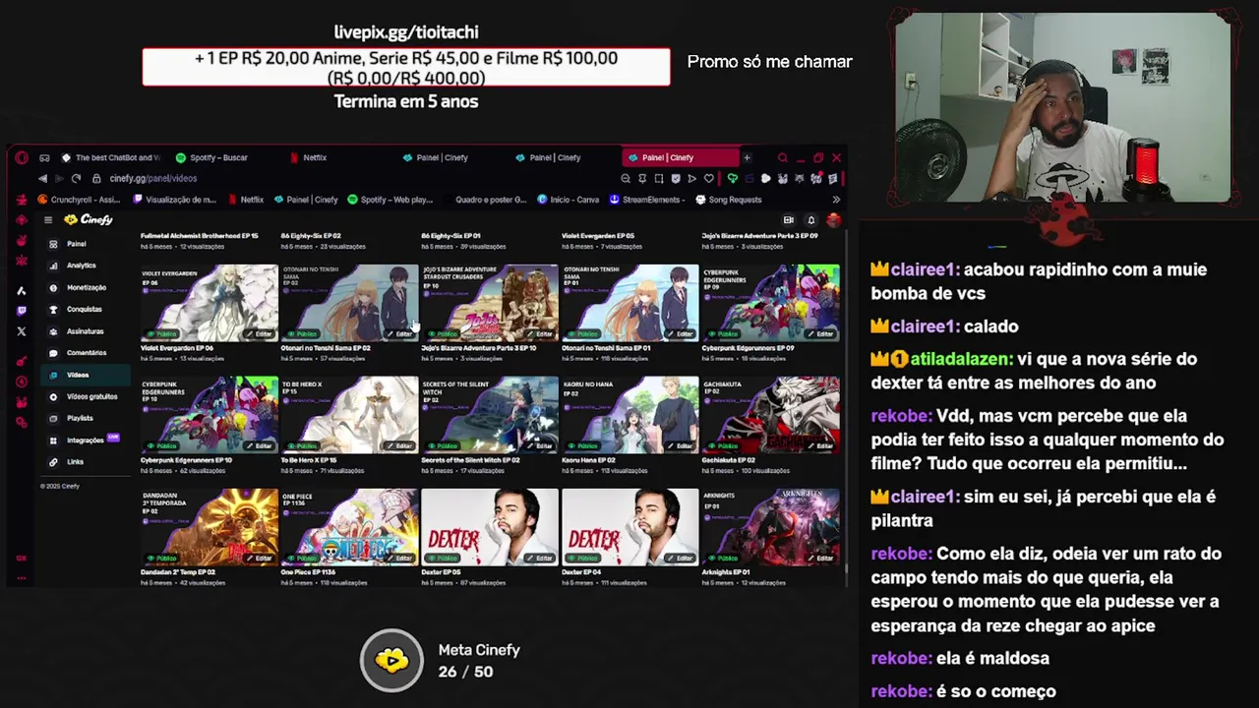Expand hidden bookmarks chevron
Screen dimensions: 1259x708
[x=836, y=200]
